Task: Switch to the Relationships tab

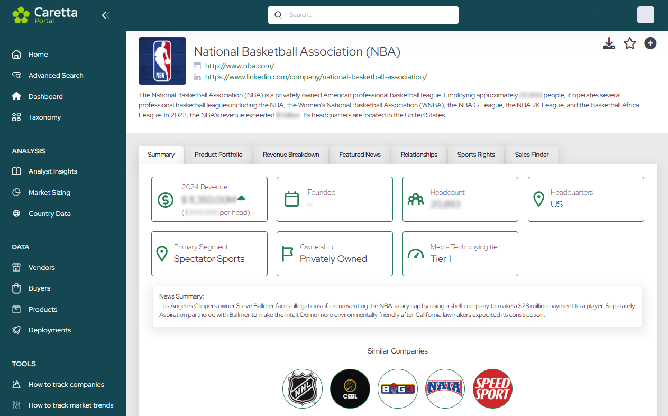Action: 419,155
